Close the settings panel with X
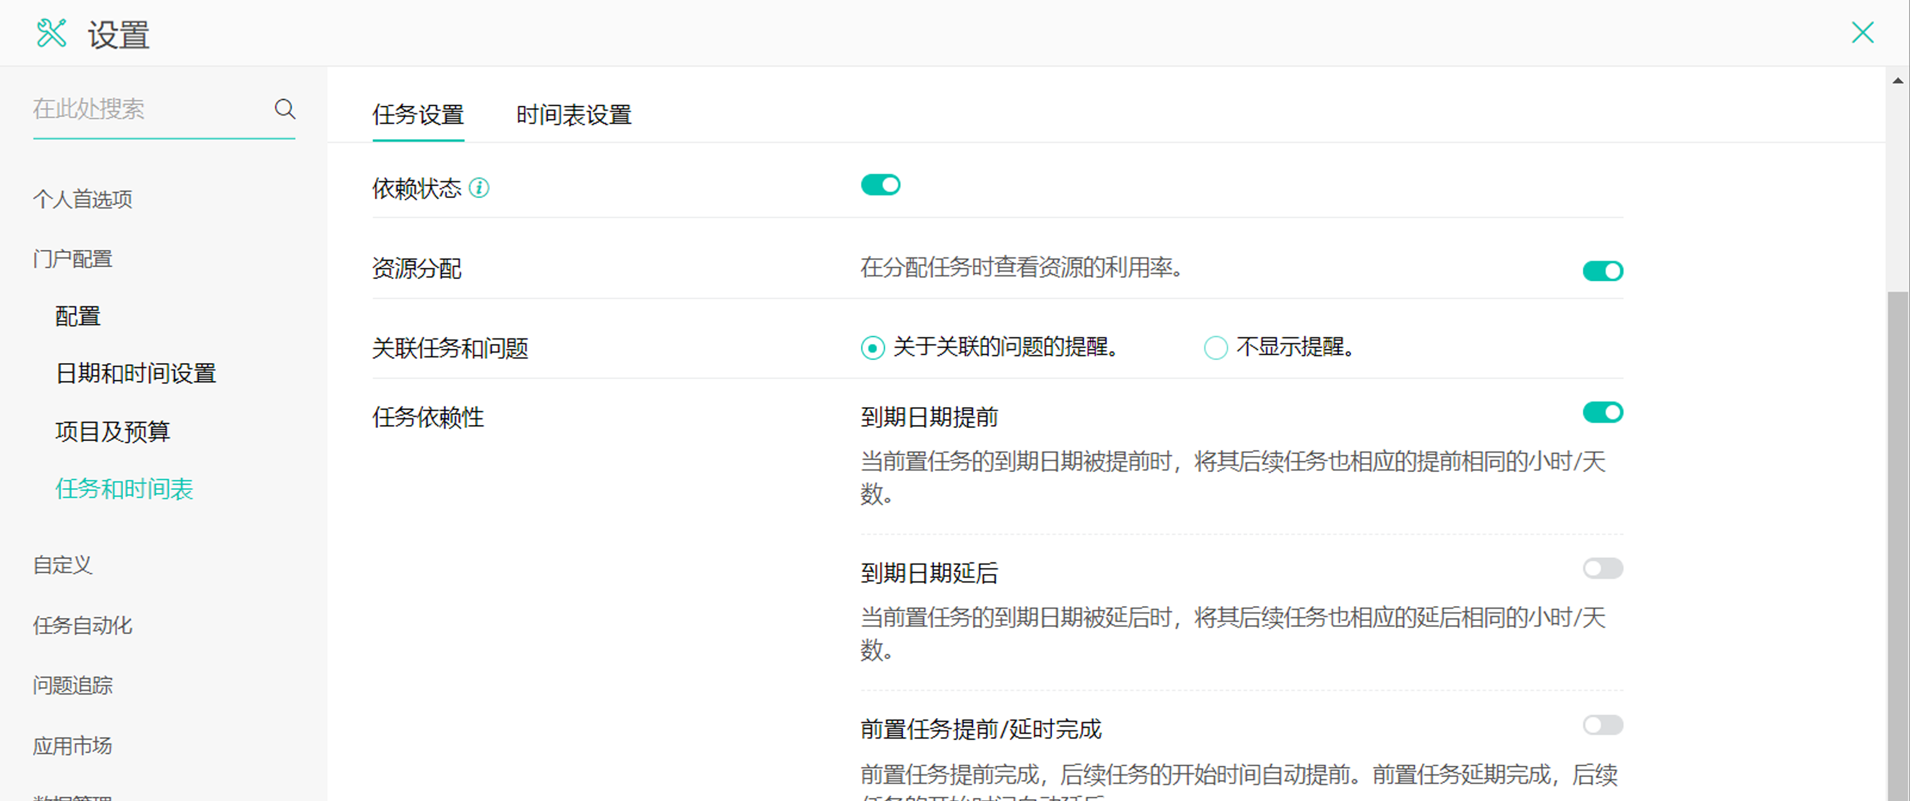 point(1862,33)
